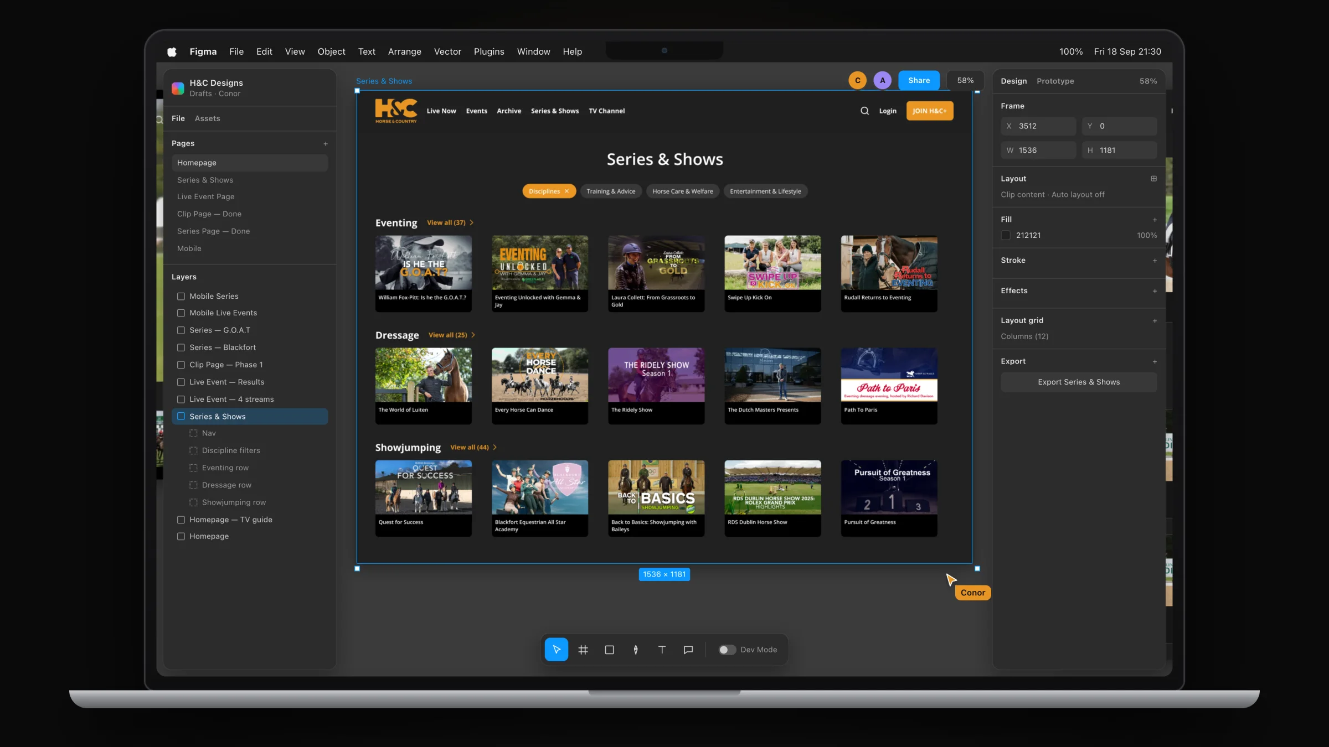Open the Arrange menu

(404, 51)
